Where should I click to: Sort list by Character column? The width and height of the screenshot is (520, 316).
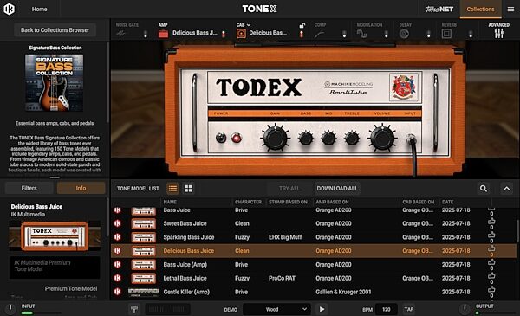click(248, 202)
